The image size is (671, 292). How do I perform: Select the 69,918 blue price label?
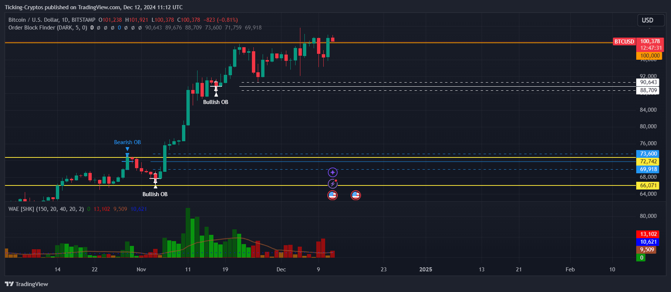coord(648,169)
